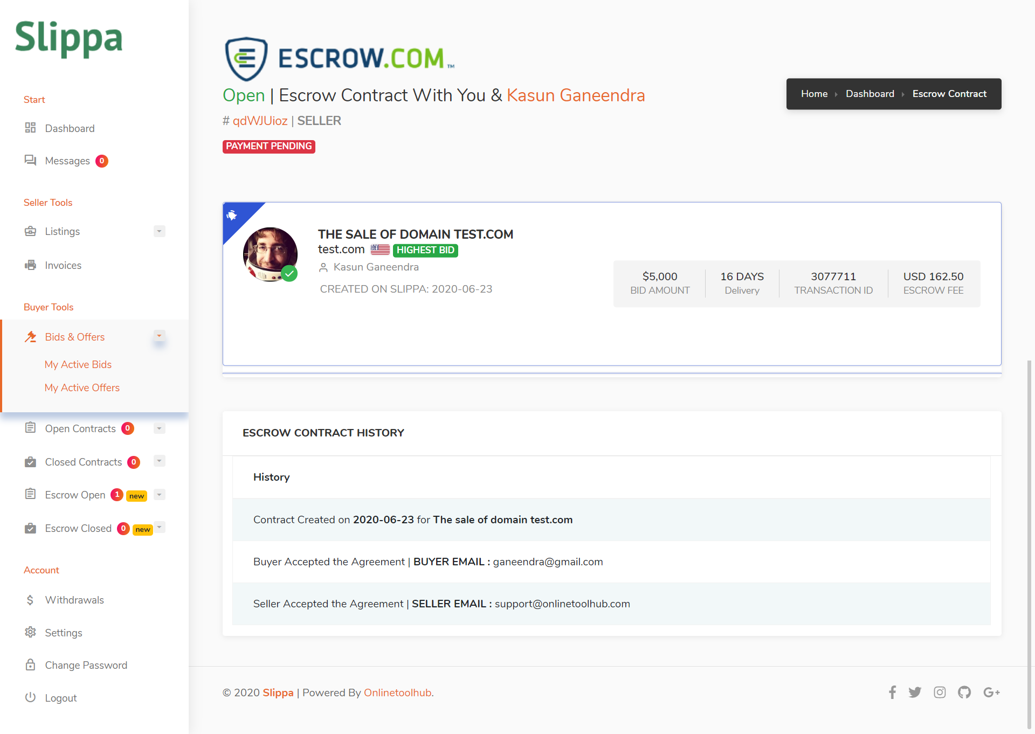Open the Invoices menu item
The image size is (1035, 734).
[63, 265]
